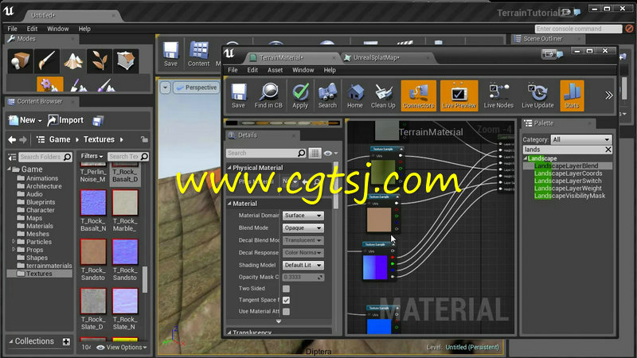Open the Material Domain Surface dropdown

(x=303, y=216)
